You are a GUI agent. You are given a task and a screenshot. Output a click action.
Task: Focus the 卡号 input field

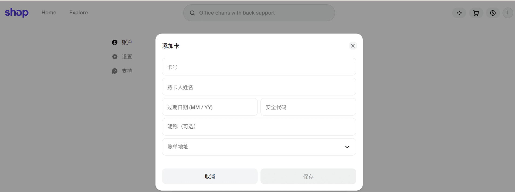(259, 67)
